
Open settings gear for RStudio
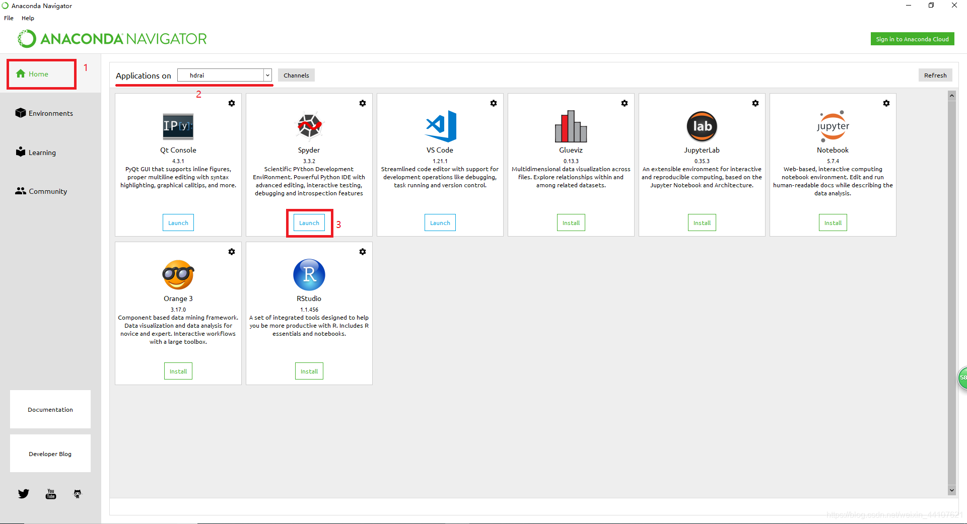[x=363, y=252]
